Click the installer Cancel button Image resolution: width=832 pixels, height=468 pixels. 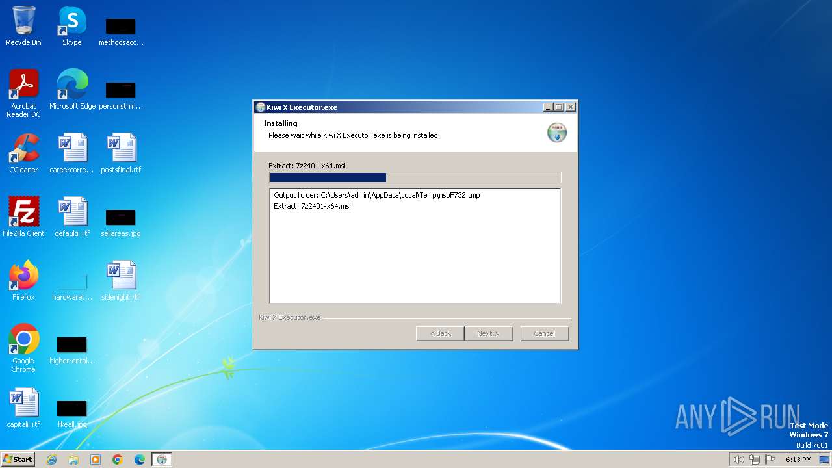[545, 333]
